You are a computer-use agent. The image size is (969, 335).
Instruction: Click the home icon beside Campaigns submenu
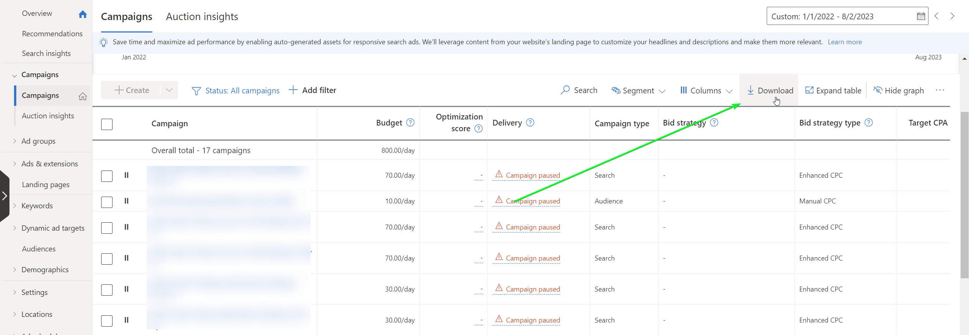pos(83,96)
